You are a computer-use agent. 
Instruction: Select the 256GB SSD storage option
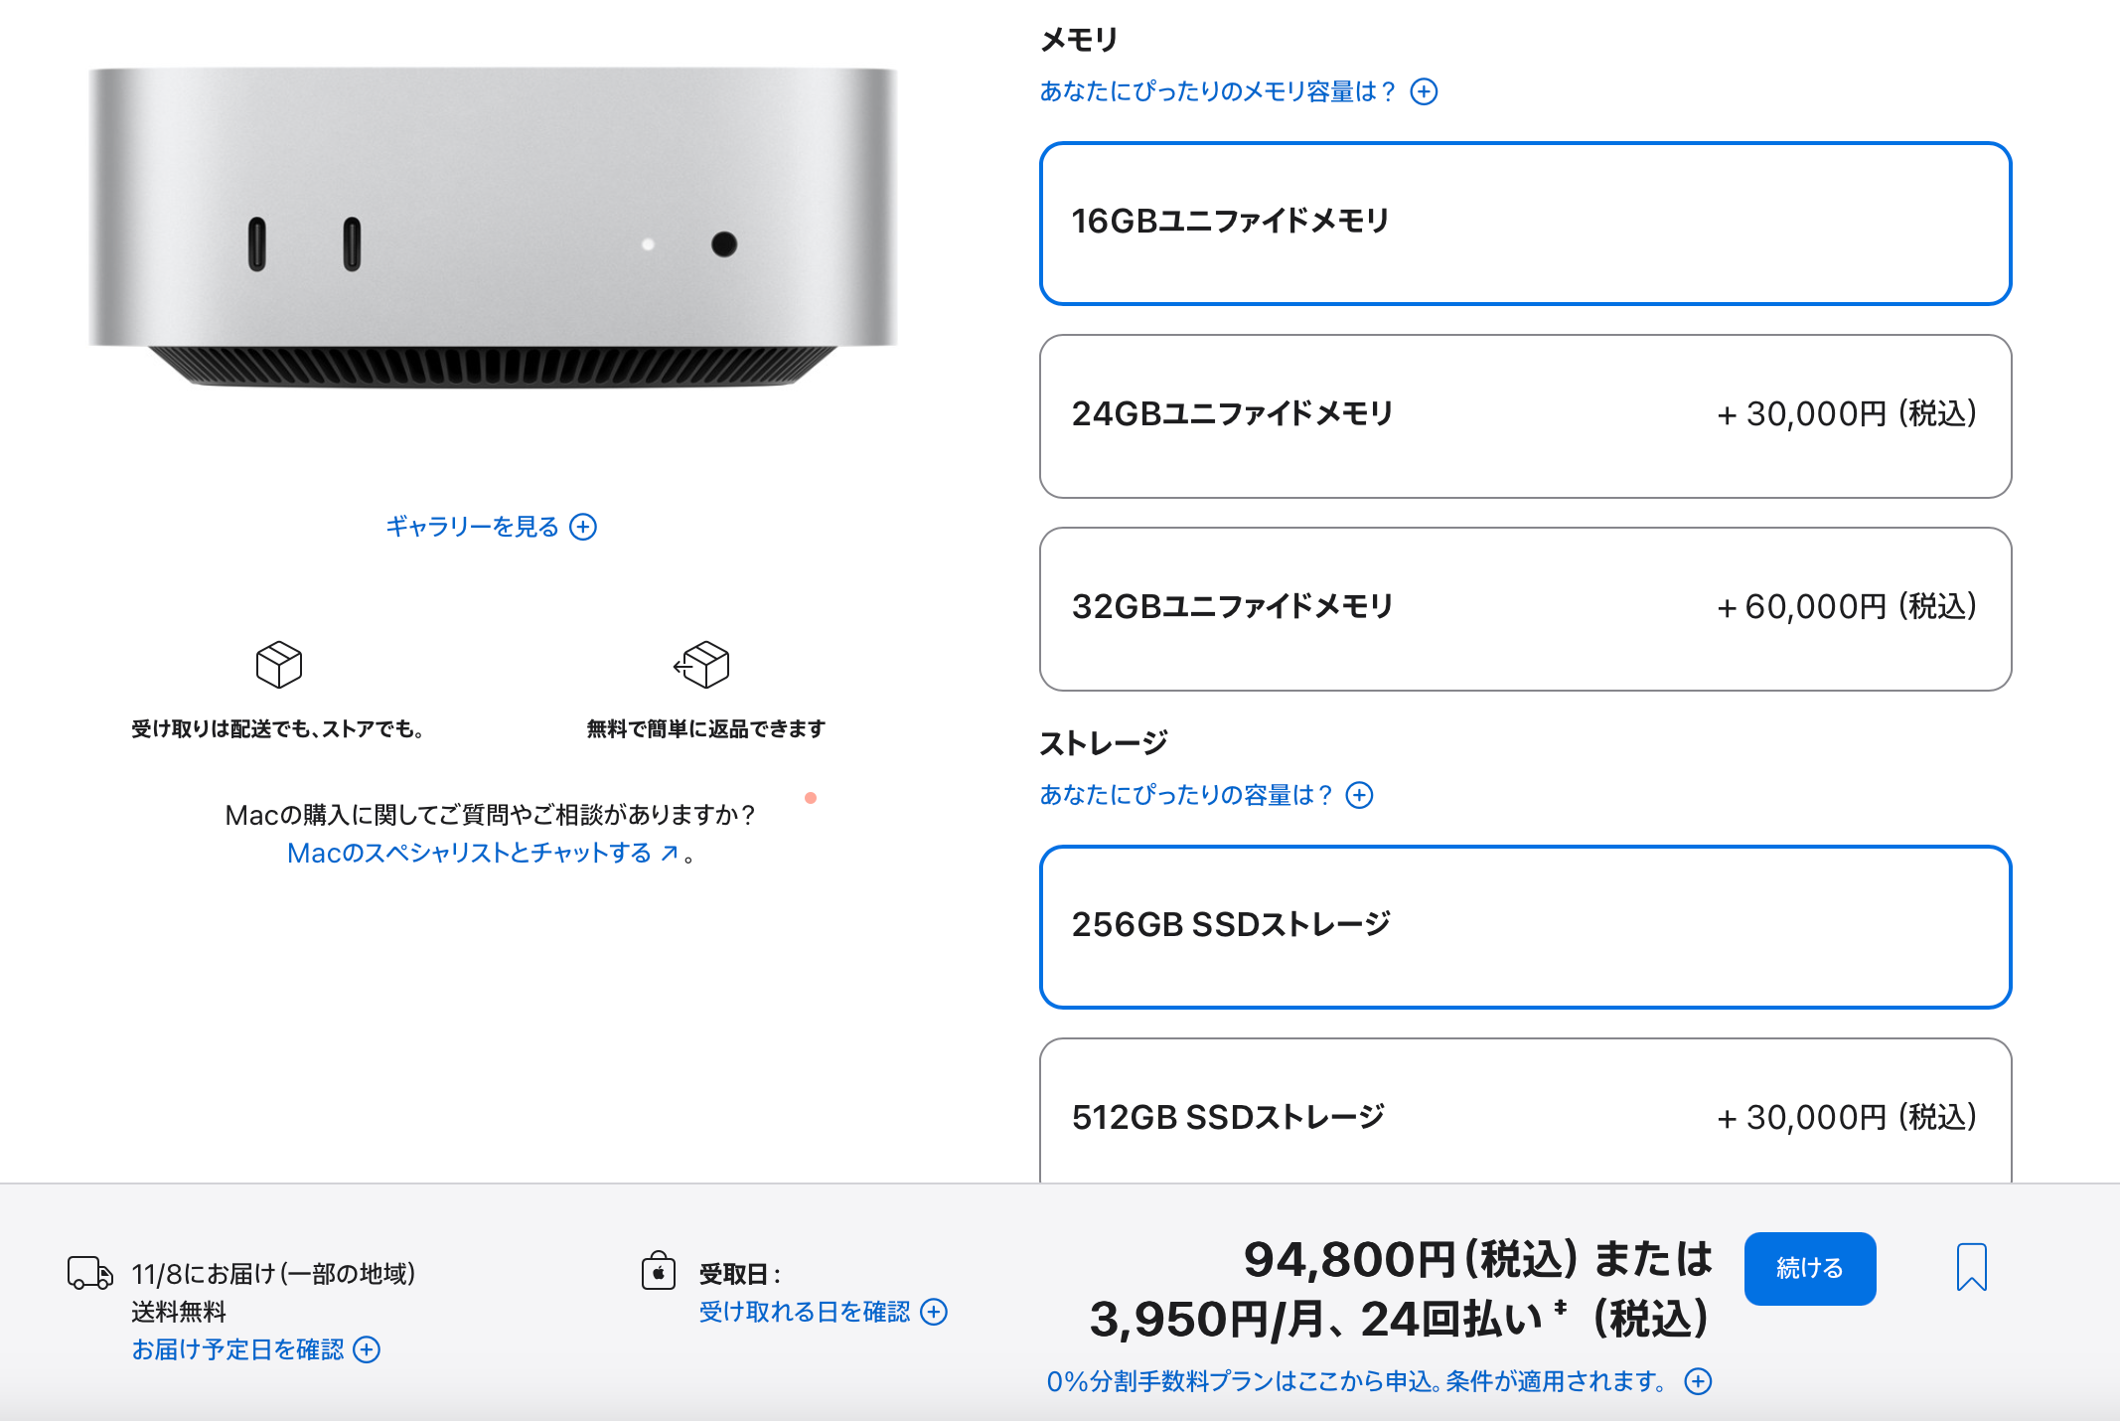pyautogui.click(x=1525, y=927)
